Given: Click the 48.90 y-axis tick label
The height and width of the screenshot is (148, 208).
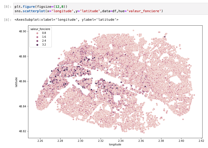Looking at the screenshot, I should click(23, 31).
